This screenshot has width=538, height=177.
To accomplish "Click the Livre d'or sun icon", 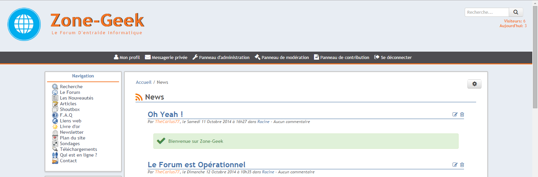I will click(x=55, y=127).
